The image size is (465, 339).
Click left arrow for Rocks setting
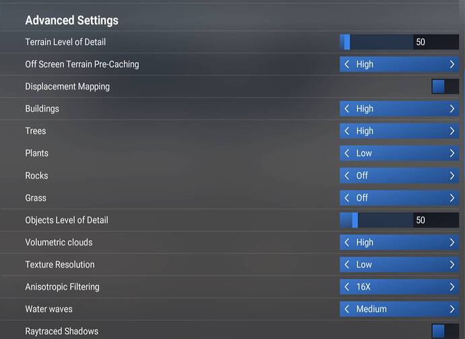point(347,175)
